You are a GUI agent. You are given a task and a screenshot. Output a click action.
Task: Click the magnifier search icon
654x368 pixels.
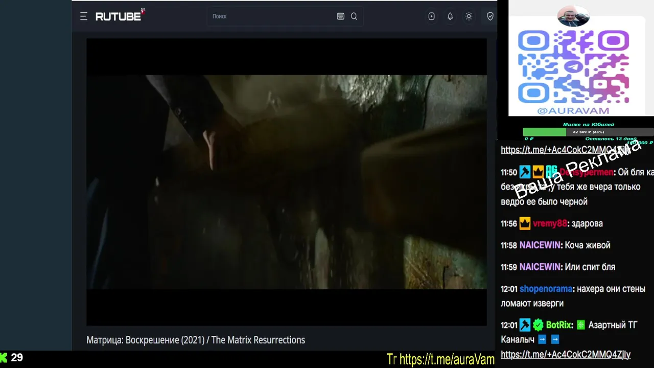354,16
